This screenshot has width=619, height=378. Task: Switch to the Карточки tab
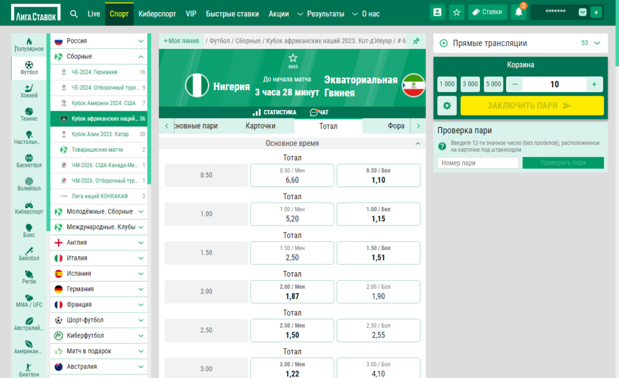coord(260,126)
